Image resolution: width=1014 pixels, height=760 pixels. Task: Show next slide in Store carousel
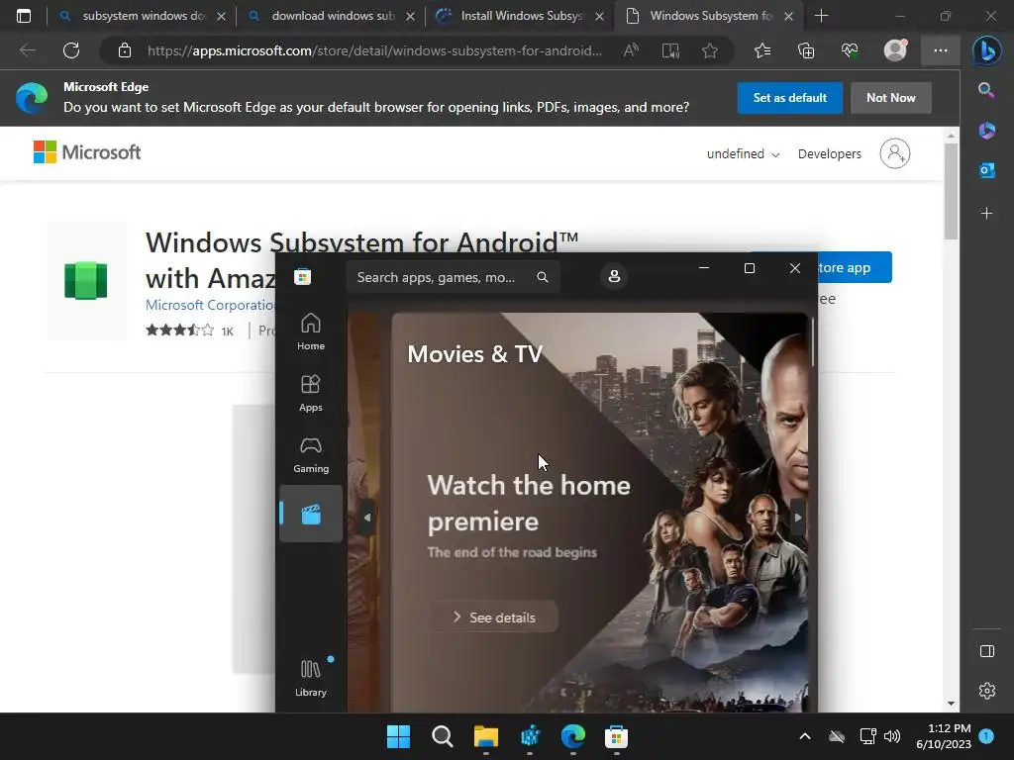coord(797,518)
